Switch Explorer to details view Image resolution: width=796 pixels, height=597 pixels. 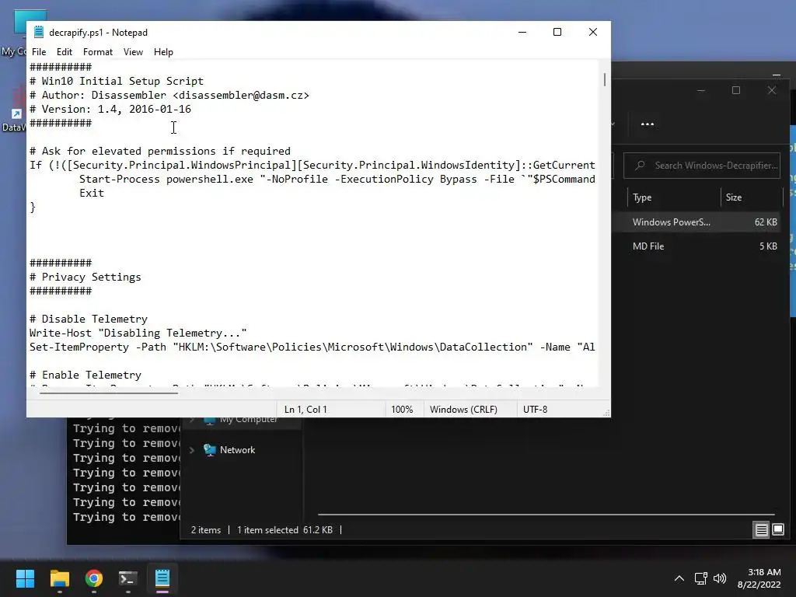pyautogui.click(x=762, y=530)
